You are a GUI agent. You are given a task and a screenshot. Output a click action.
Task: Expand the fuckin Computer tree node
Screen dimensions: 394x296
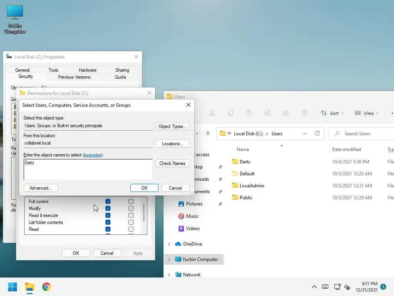[x=169, y=259]
